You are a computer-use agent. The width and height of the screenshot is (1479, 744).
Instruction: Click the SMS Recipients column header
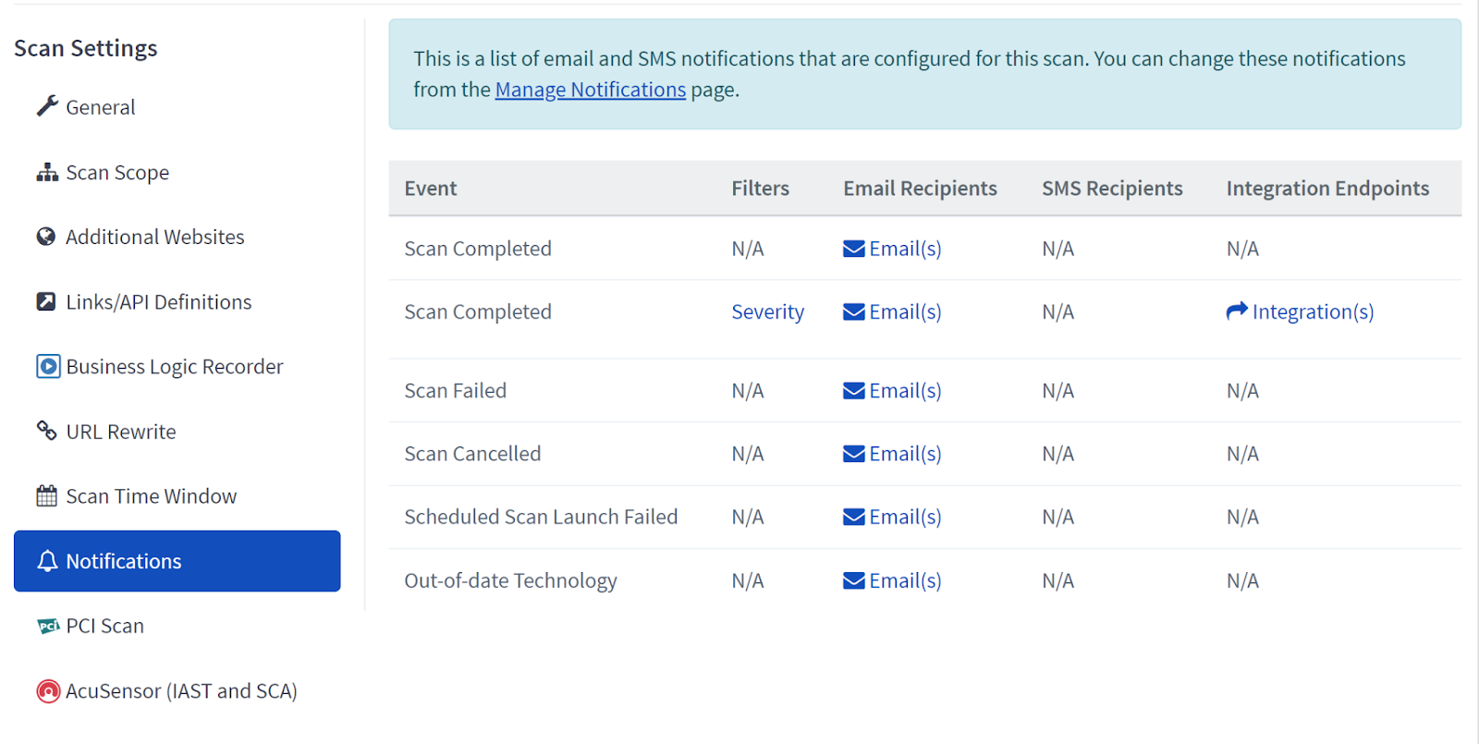click(1112, 189)
